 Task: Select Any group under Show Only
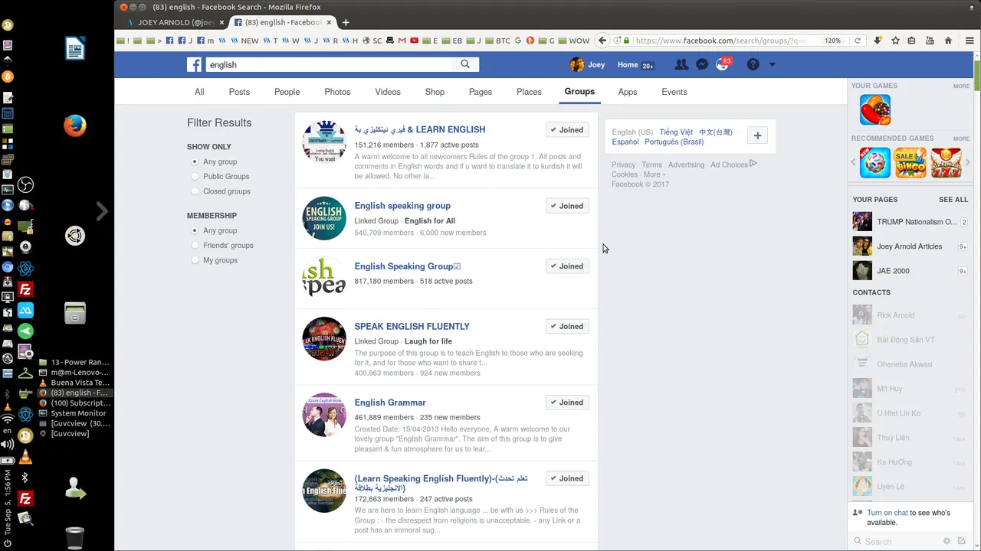click(195, 161)
